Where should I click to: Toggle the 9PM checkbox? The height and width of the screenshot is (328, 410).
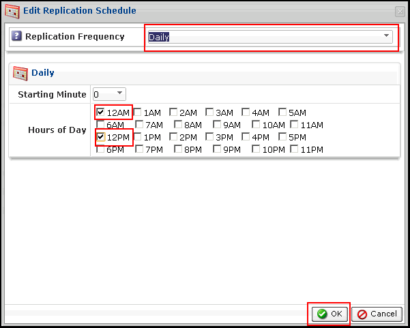(217, 149)
